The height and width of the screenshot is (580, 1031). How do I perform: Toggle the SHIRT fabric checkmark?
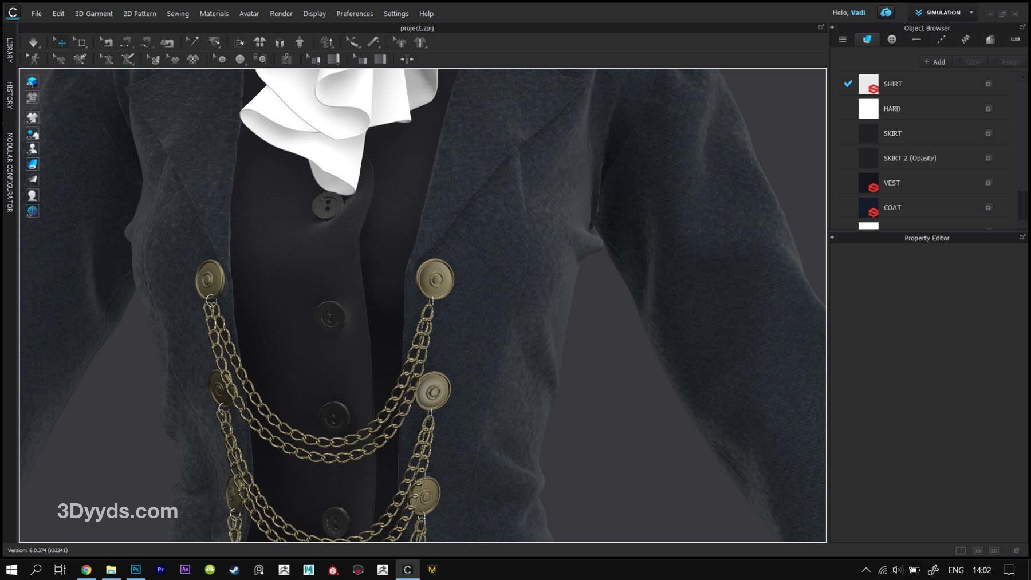(848, 84)
